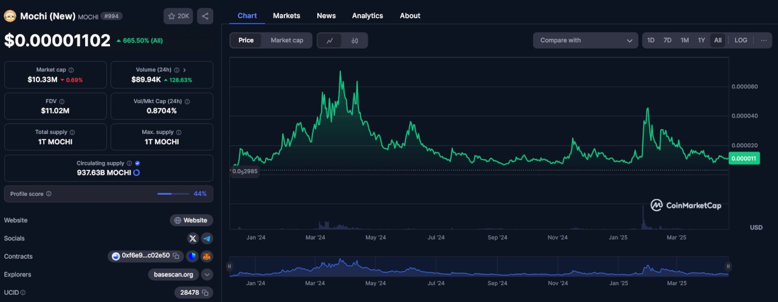Open basescan.org explorer link
778x302 pixels.
click(173, 275)
